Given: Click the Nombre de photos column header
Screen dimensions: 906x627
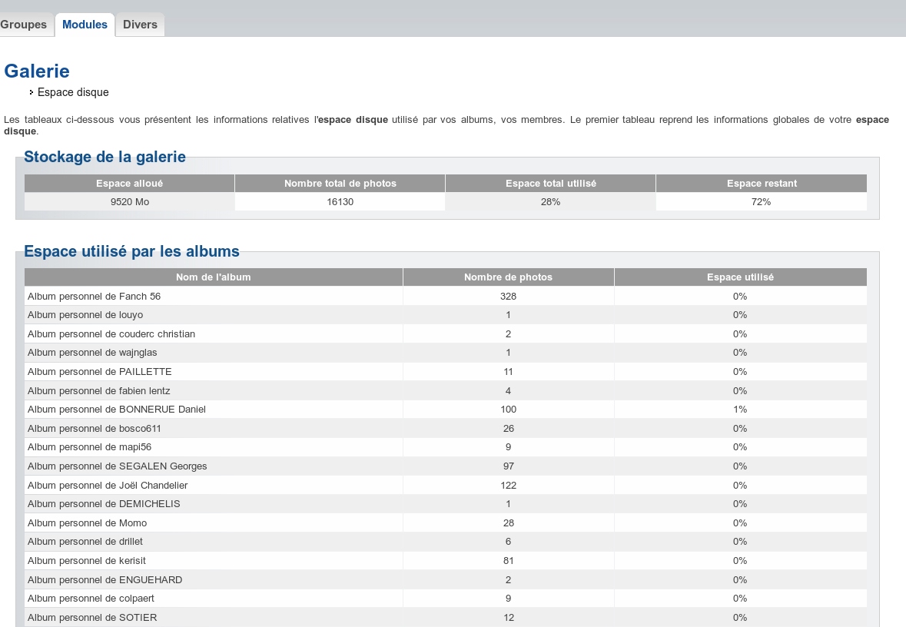Looking at the screenshot, I should pyautogui.click(x=509, y=277).
